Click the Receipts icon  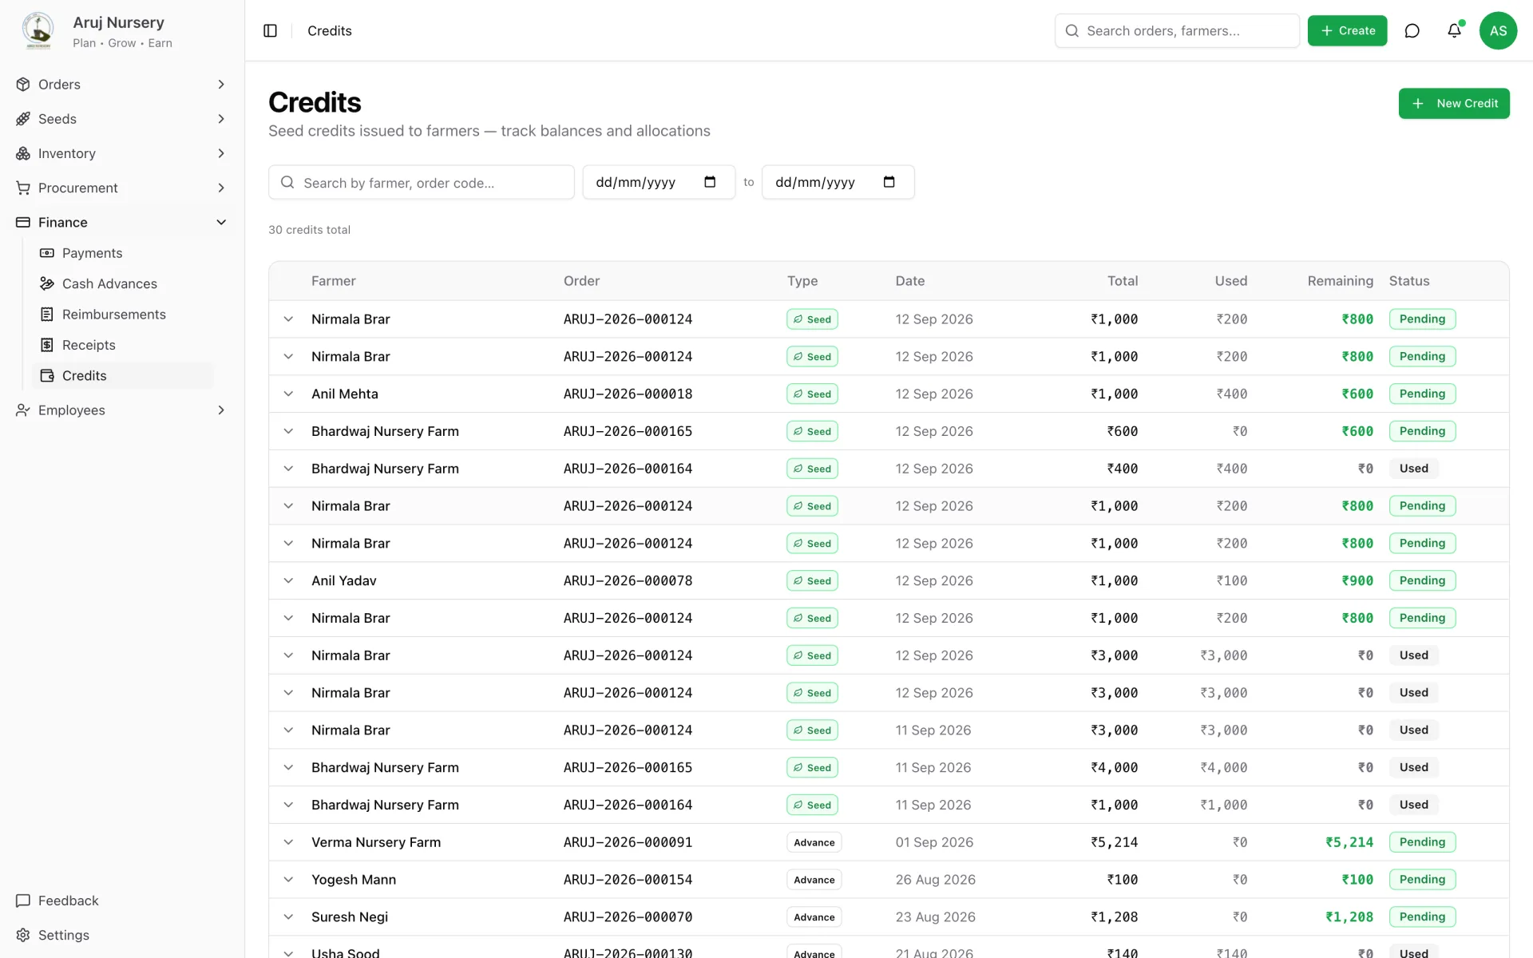tap(47, 345)
